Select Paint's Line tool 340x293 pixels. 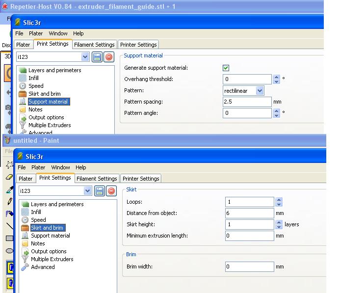9,226
